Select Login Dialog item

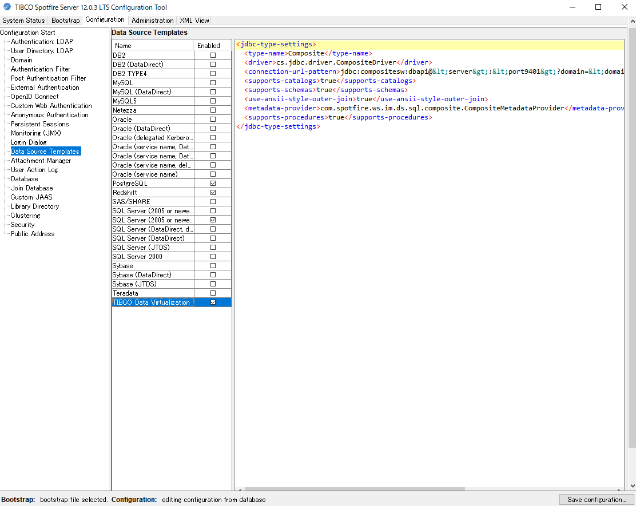[29, 142]
